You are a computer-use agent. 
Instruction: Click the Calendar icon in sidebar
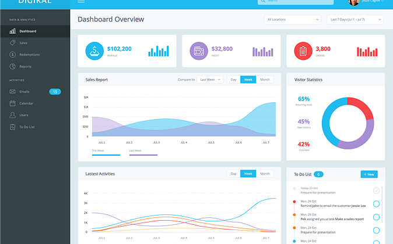pyautogui.click(x=12, y=103)
